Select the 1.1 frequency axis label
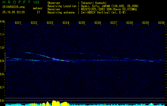The image size is (167, 106). pos(2,34)
